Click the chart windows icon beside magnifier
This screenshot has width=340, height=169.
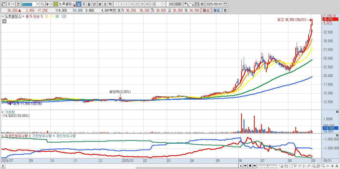coord(318,166)
